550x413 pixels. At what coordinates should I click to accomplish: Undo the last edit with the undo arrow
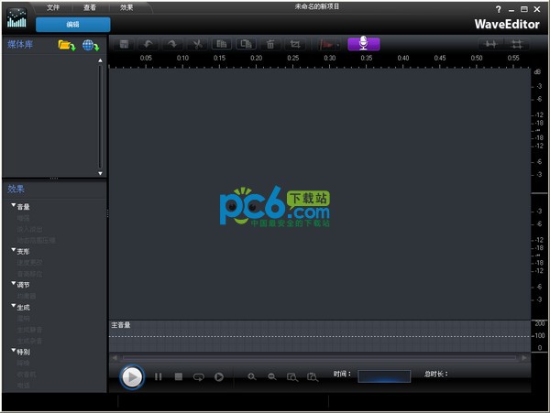coord(148,44)
